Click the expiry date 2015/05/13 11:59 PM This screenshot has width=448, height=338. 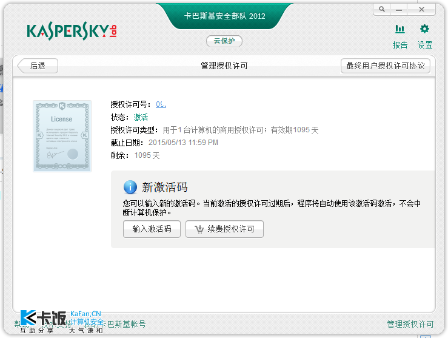coord(183,143)
